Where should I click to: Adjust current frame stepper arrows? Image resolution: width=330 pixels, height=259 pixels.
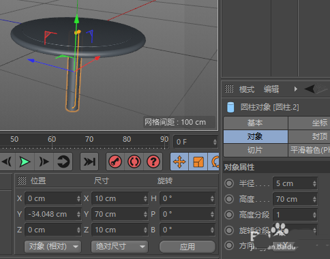coord(215,142)
